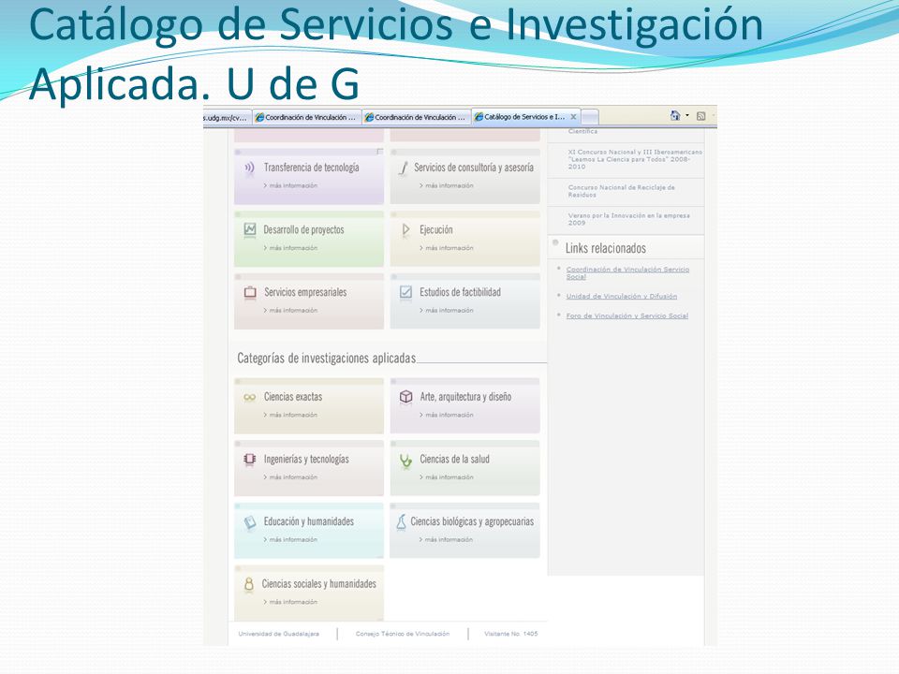Open Ciencias exactas más información link
The height and width of the screenshot is (674, 899).
click(x=290, y=415)
